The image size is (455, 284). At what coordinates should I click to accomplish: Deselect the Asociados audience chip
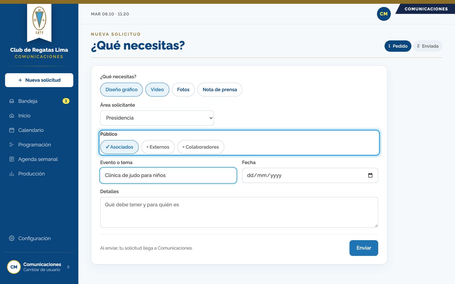[119, 147]
